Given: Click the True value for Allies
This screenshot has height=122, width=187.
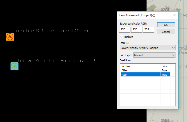Looking at the screenshot, I should coord(164,70).
